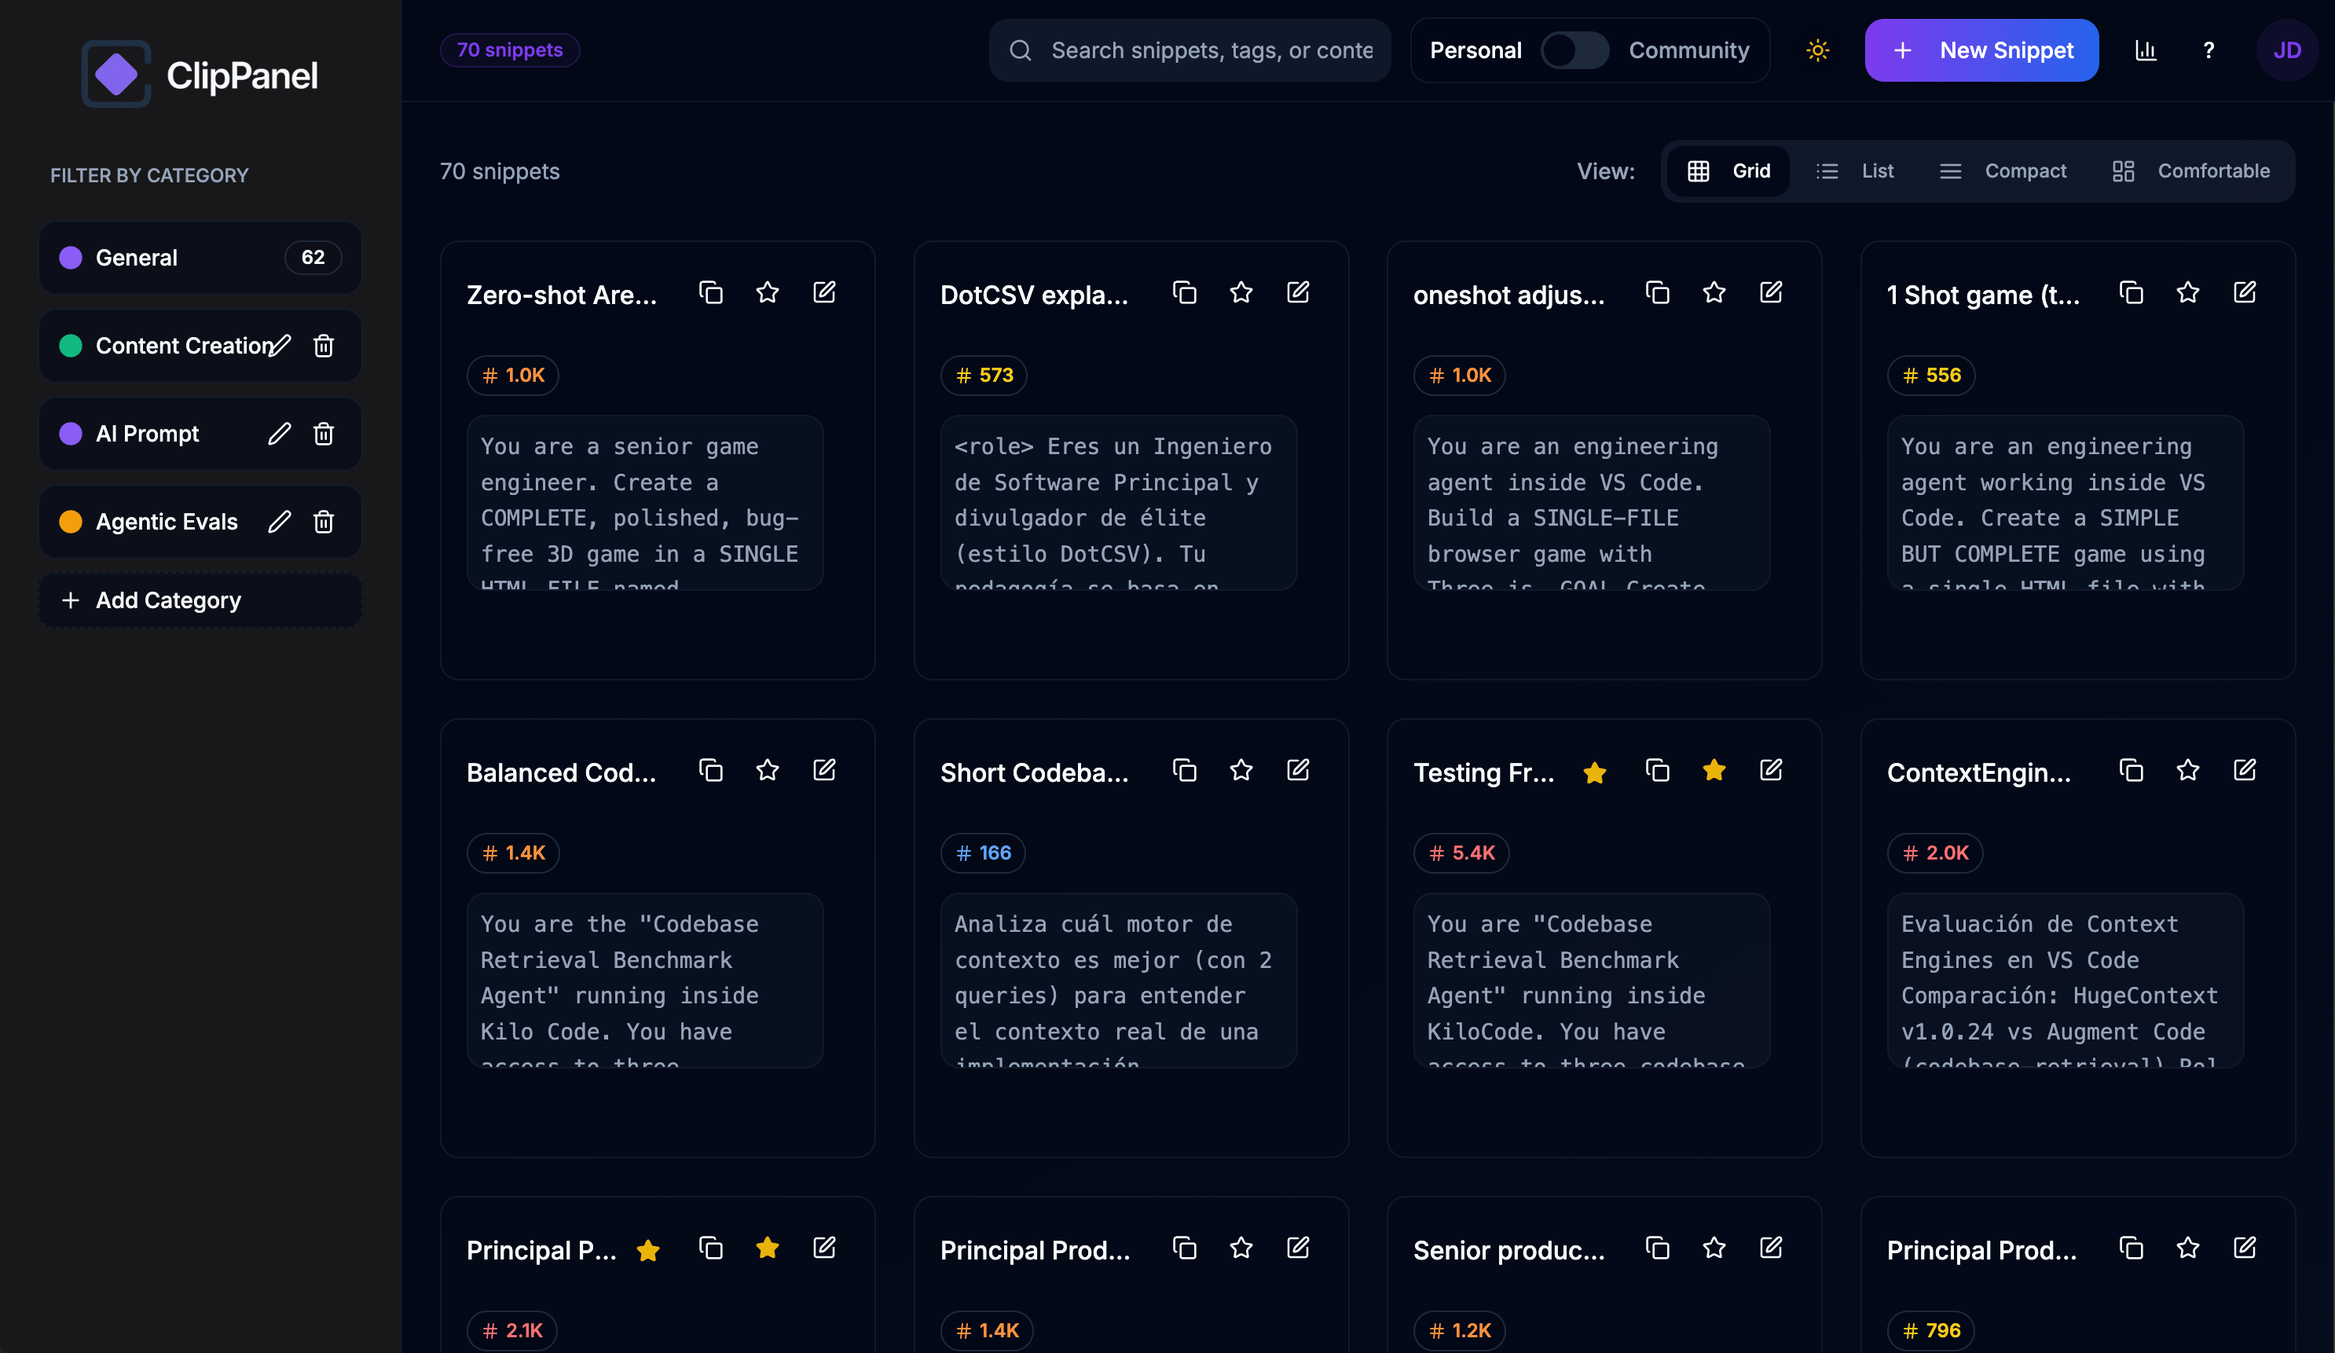Delete the Agentic Evals category via trash icon
2335x1353 pixels.
(x=324, y=522)
